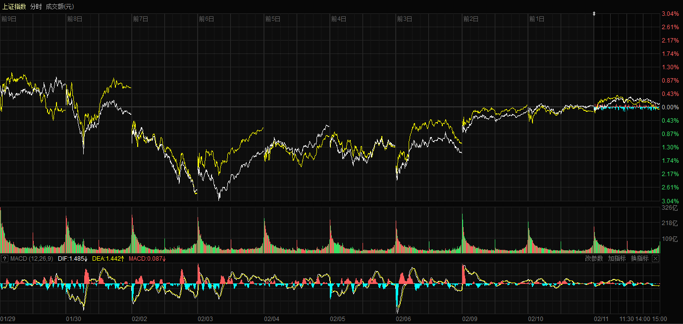The height and width of the screenshot is (324, 683).
Task: Switch to the 分时 view label
Action: (x=36, y=6)
